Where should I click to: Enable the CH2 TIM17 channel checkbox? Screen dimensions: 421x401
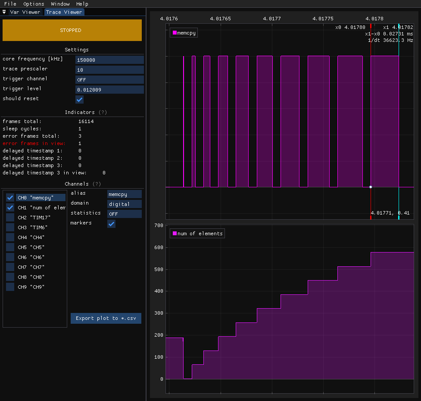pos(10,218)
